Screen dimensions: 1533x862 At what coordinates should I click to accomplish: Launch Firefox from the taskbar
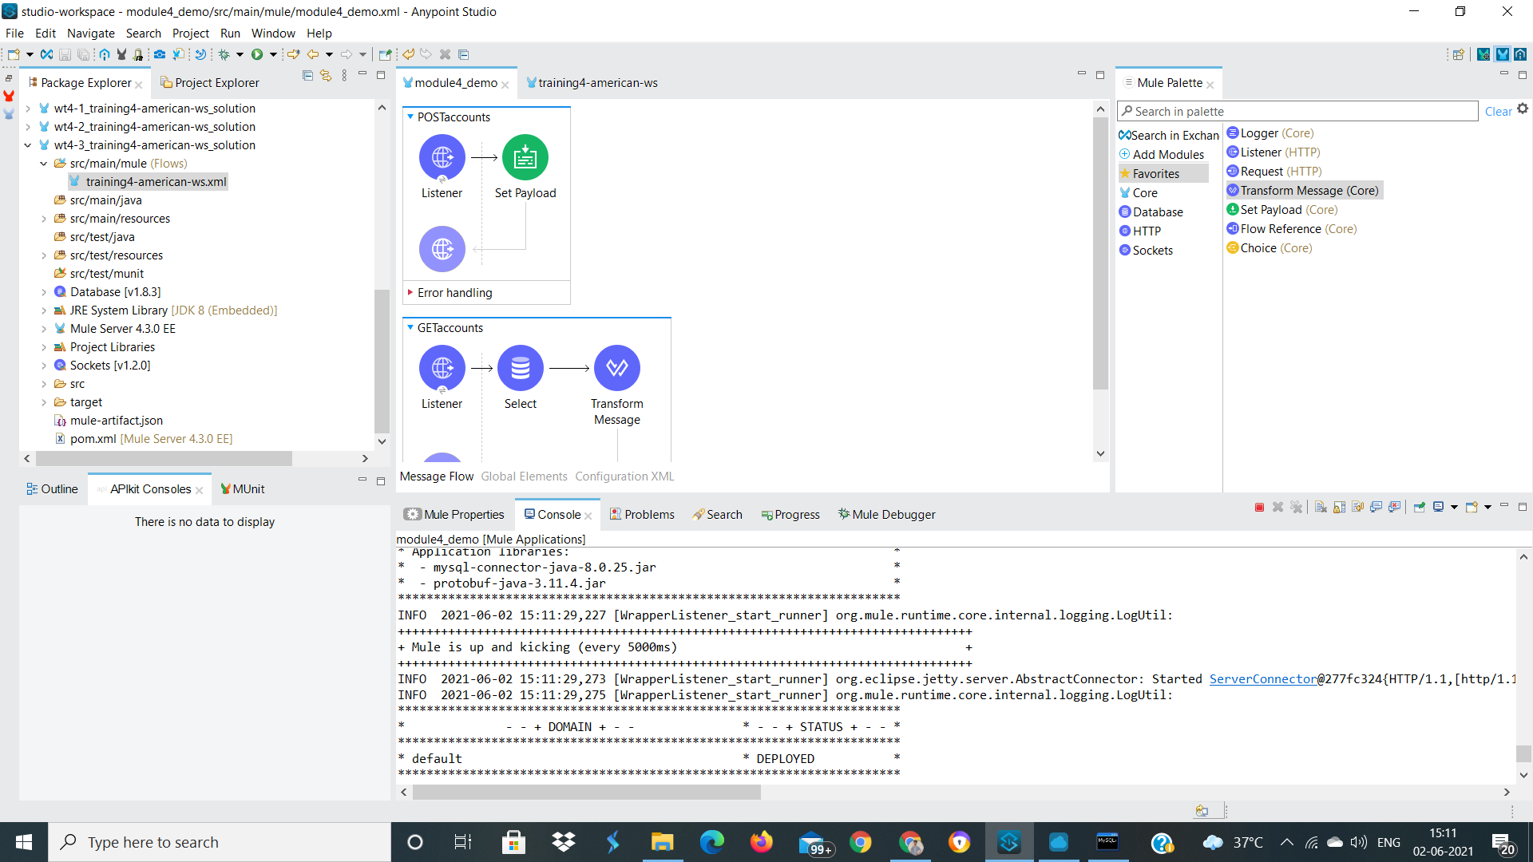click(762, 842)
